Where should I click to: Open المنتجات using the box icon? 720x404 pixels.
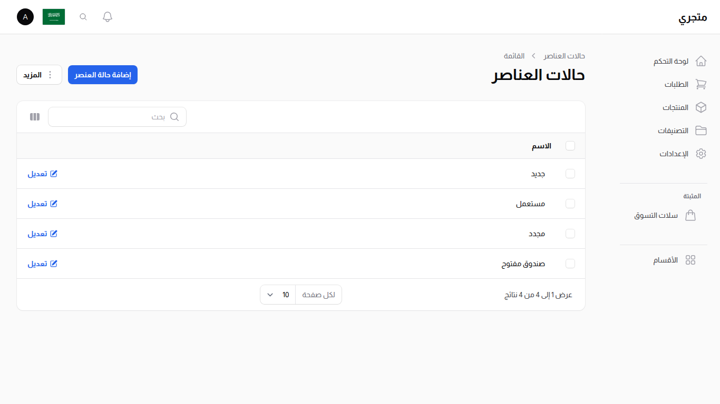[x=700, y=107]
